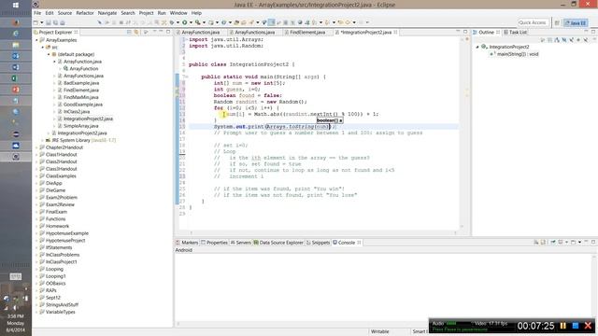Click the red X on recorder overlay
This screenshot has height=336, width=598.
coord(588,326)
